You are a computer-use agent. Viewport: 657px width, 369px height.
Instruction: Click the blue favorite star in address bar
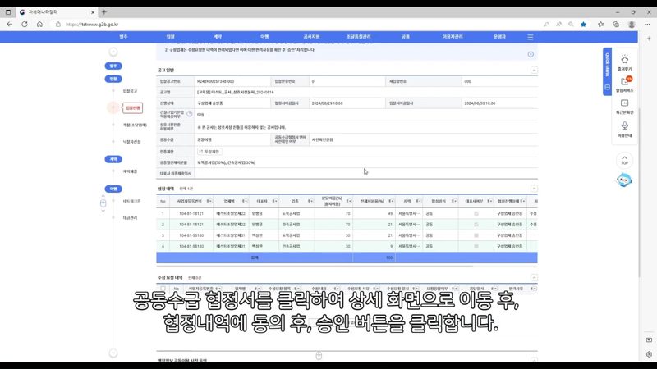click(583, 25)
